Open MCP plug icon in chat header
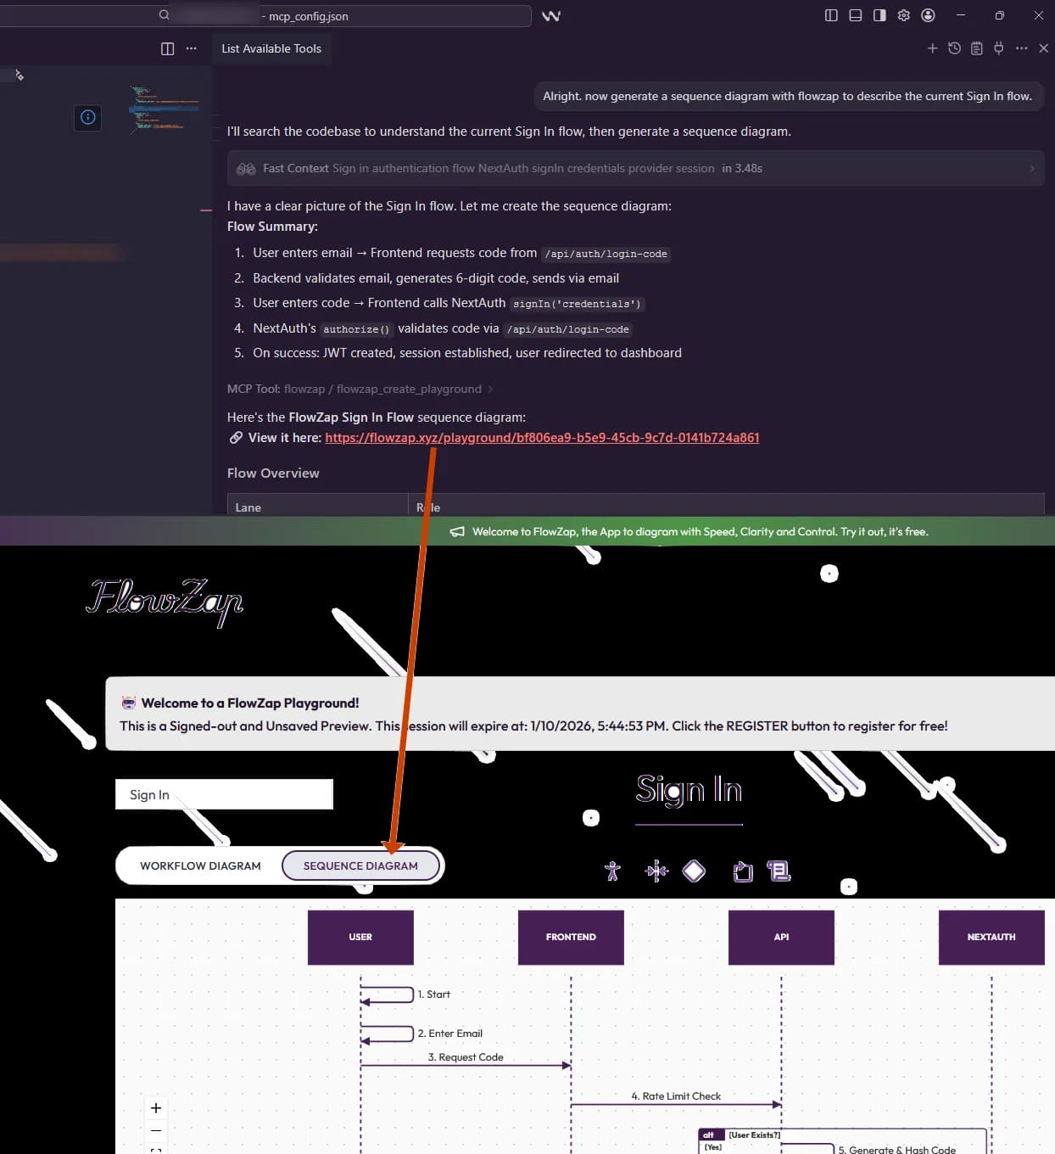The height and width of the screenshot is (1154, 1055). [x=999, y=48]
